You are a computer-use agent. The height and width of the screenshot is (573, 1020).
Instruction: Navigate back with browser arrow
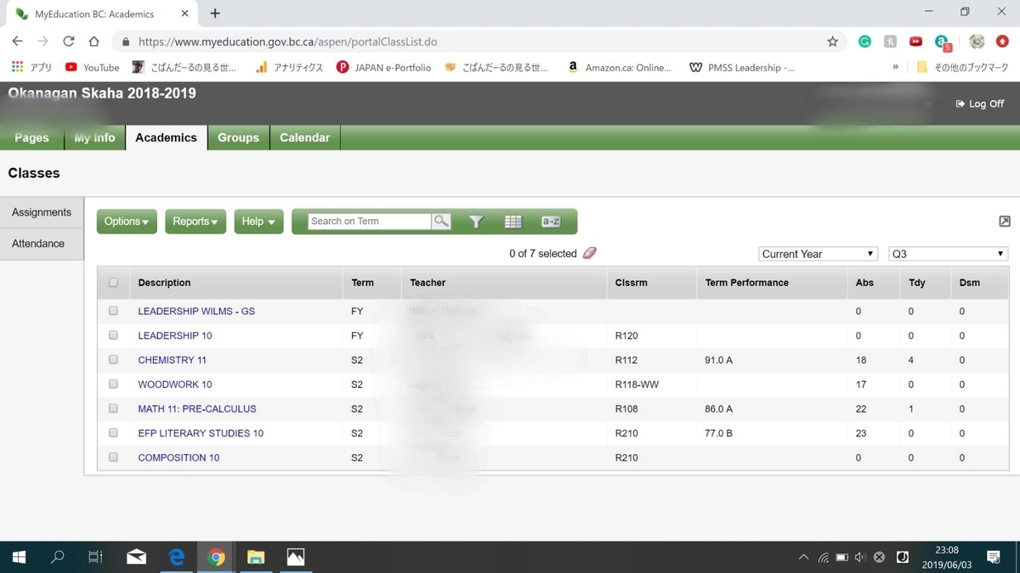pos(18,41)
